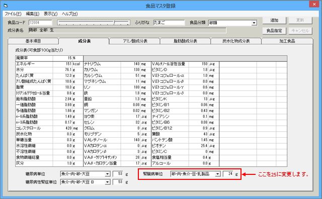
Task: Click the application icon in title bar
Action: (6, 6)
